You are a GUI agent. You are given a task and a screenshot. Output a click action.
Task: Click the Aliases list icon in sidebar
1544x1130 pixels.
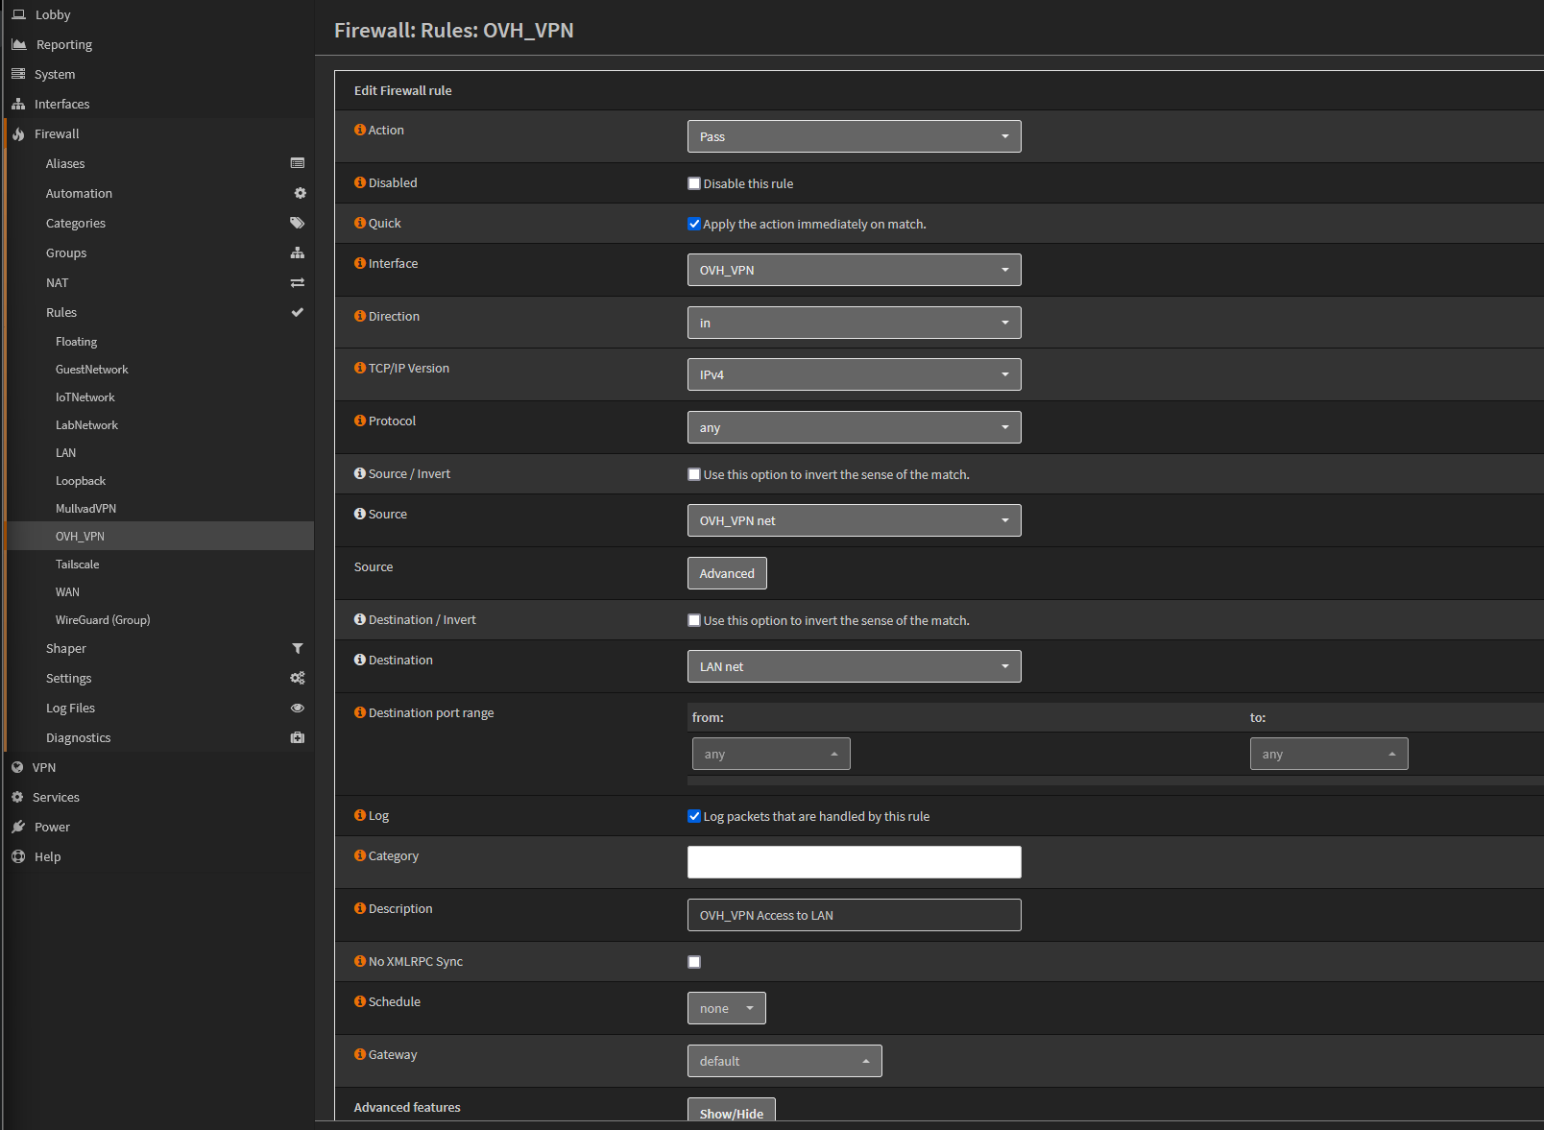pyautogui.click(x=298, y=163)
